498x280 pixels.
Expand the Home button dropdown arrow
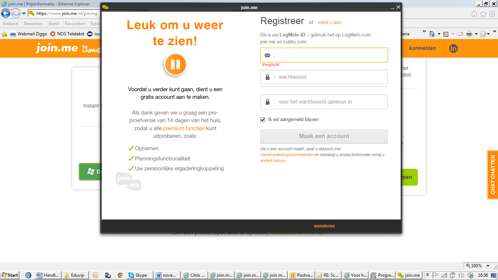439,34
